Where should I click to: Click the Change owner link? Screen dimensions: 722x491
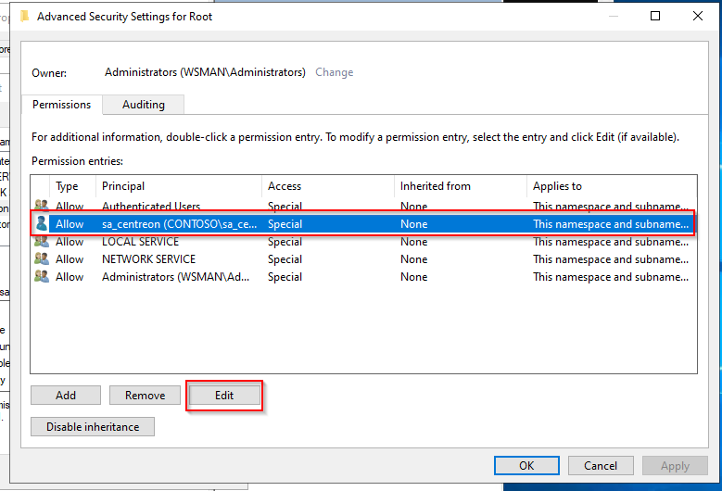click(334, 72)
